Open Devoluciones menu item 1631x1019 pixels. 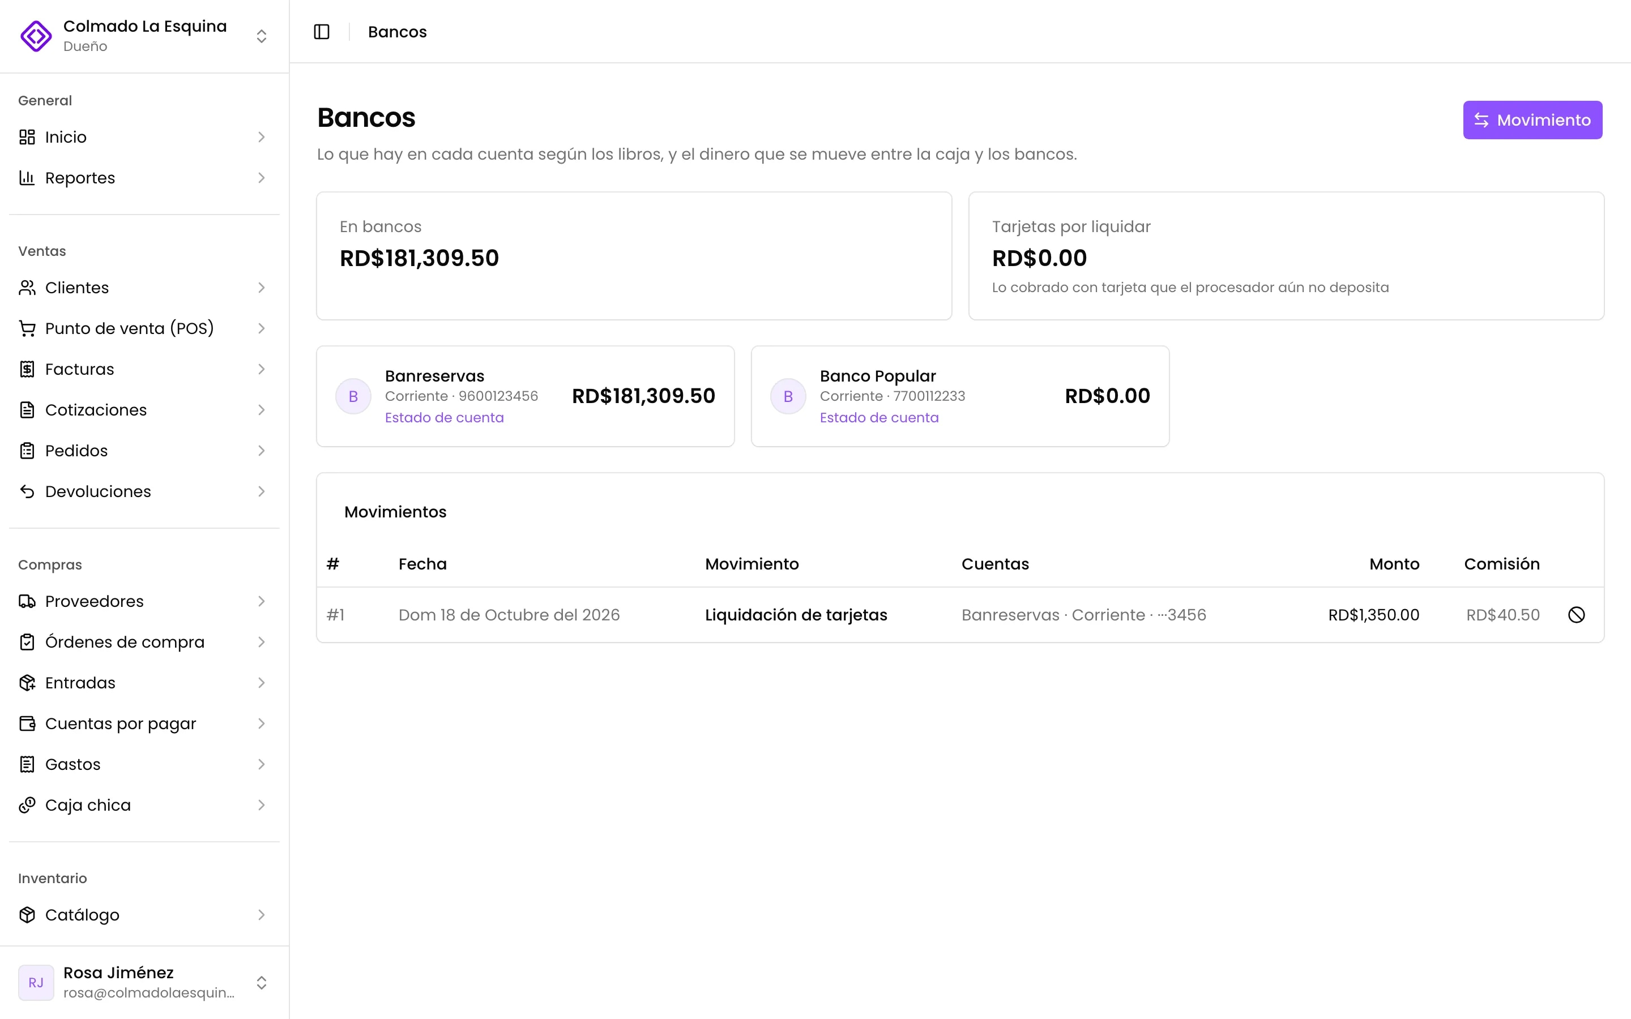144,491
